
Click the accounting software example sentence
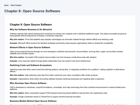(57, 79)
